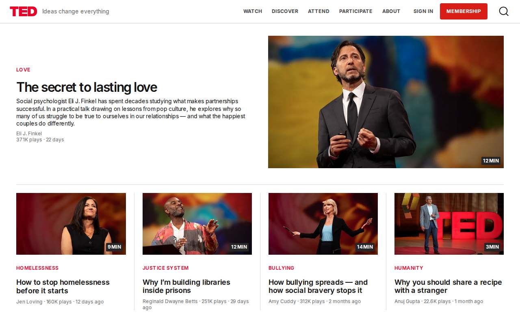Screen dimensions: 520x325
Task: Click the 9 MIN duration badge
Action: [114, 247]
